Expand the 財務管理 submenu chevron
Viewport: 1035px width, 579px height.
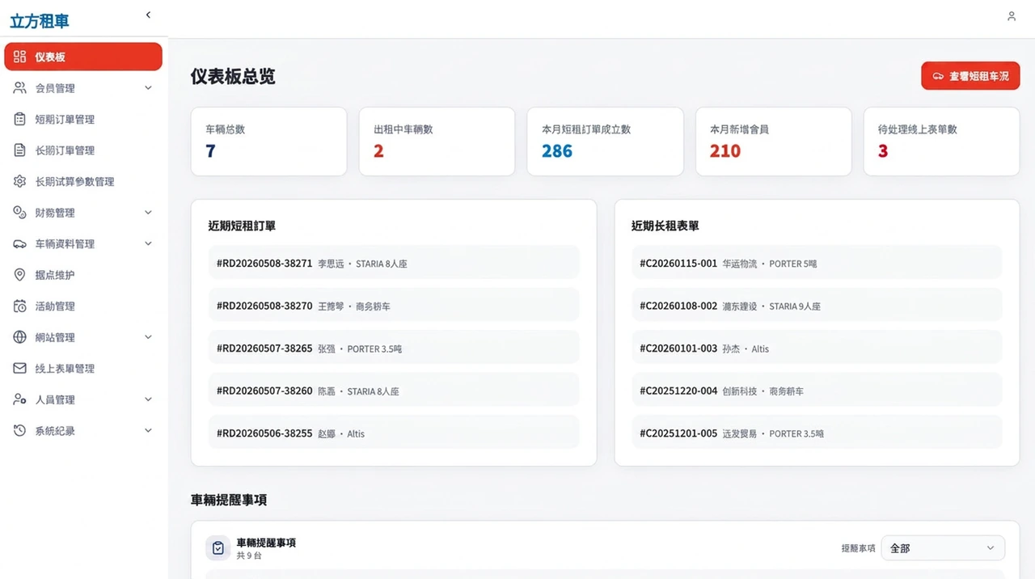pyautogui.click(x=148, y=213)
